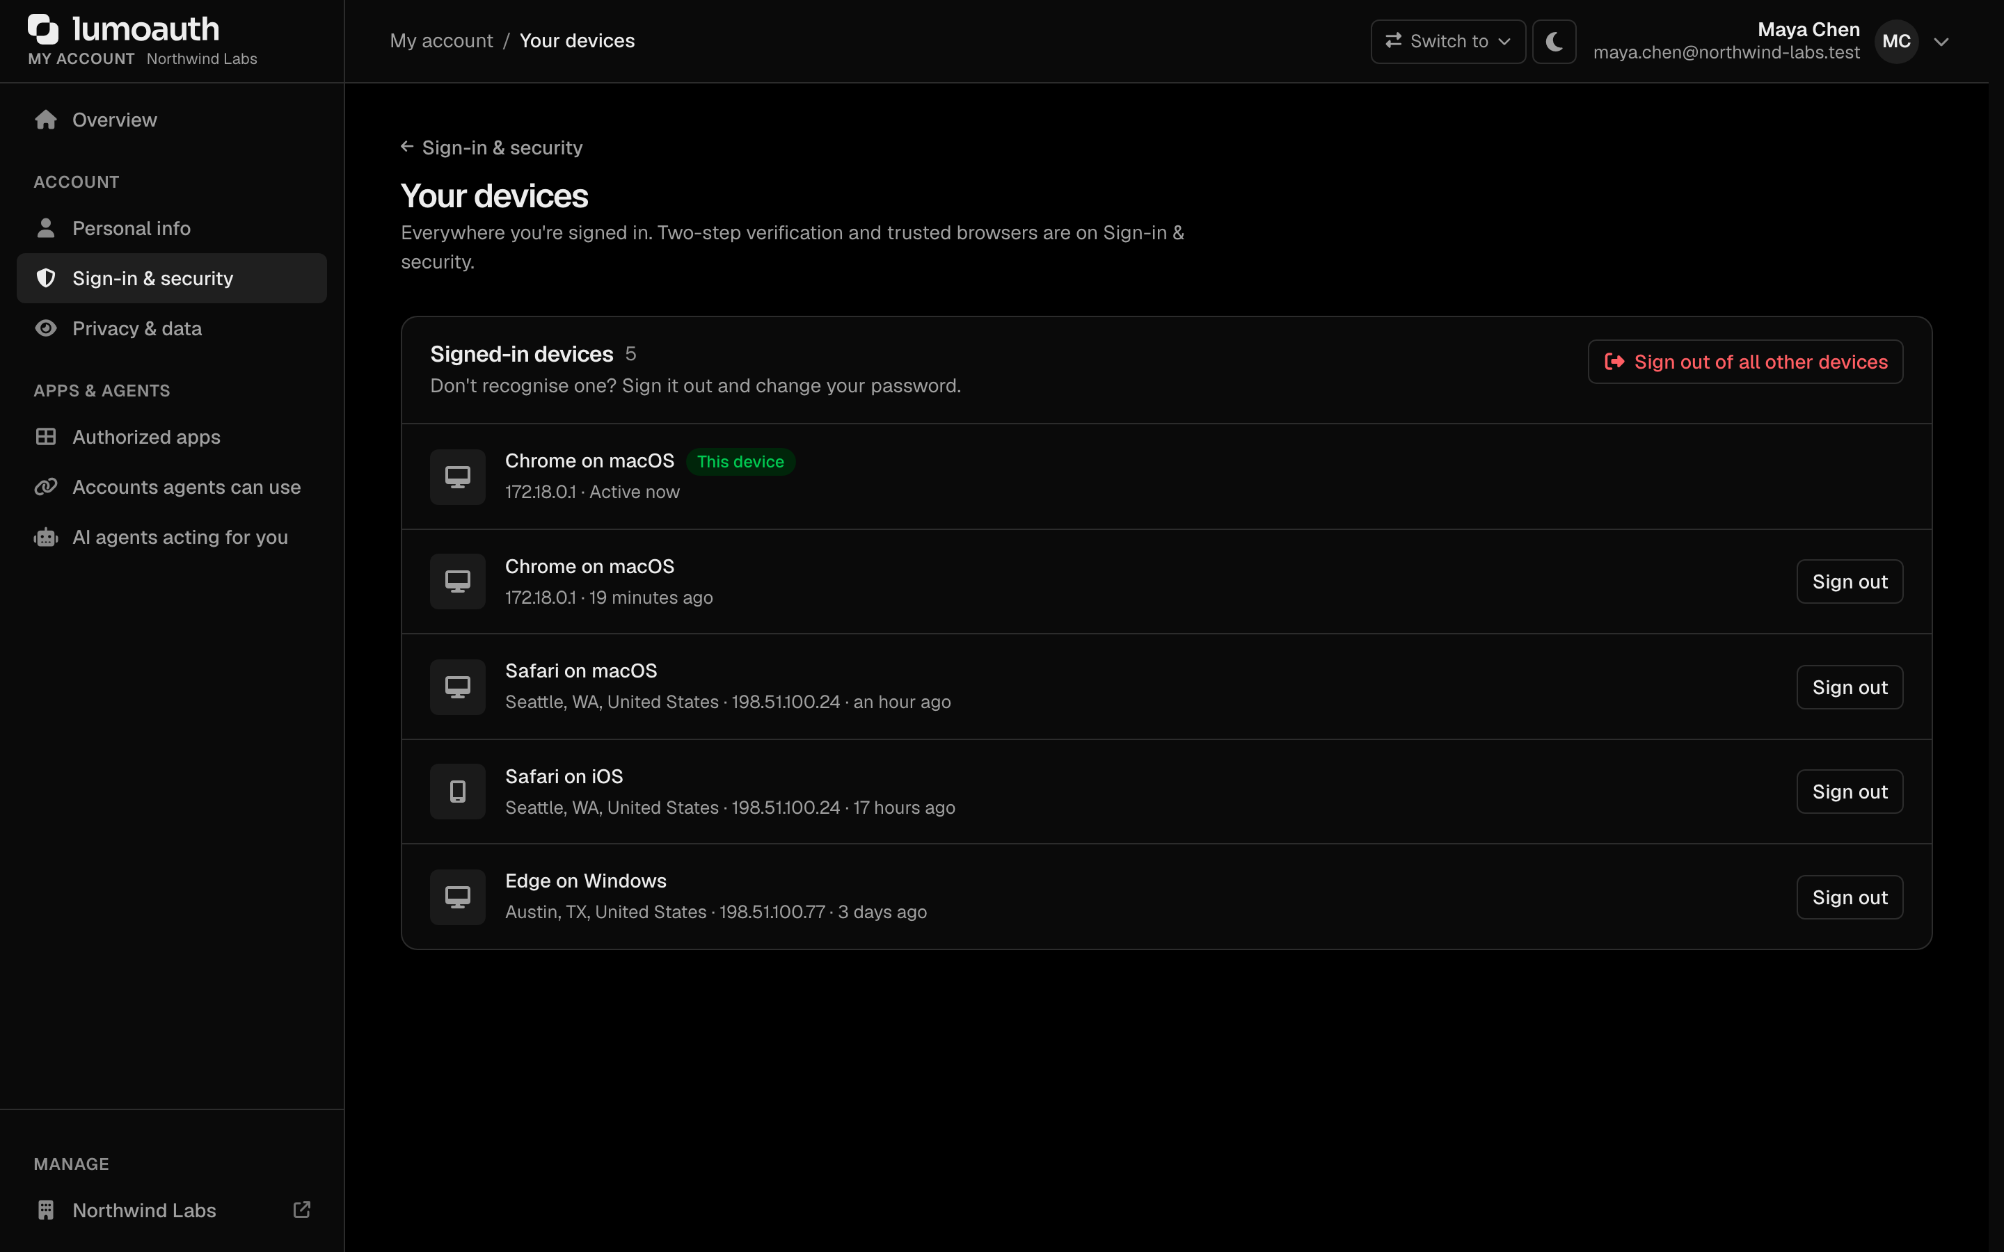Click the monitor icon for Edge on Windows
Screen dimensions: 2004x1252
click(x=458, y=897)
